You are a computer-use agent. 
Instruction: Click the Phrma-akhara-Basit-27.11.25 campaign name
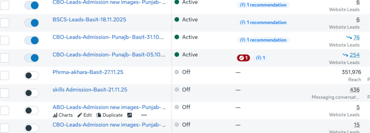[x=88, y=72]
